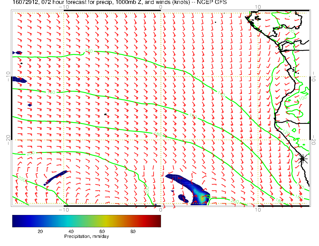319x246 pixels.
Task: Select the diagonal precipitation streak in lower left
Action: coord(56,178)
